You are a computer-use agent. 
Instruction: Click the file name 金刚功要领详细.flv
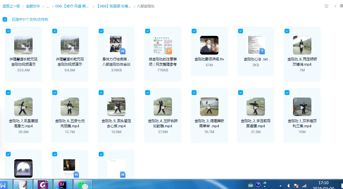tap(209, 59)
